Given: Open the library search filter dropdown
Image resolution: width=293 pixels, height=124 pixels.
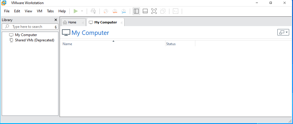Looking at the screenshot, I should pyautogui.click(x=56, y=27).
